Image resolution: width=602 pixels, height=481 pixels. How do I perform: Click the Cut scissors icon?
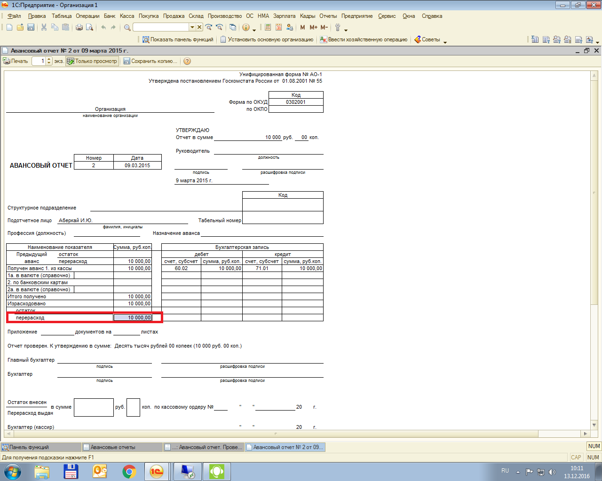pos(44,27)
